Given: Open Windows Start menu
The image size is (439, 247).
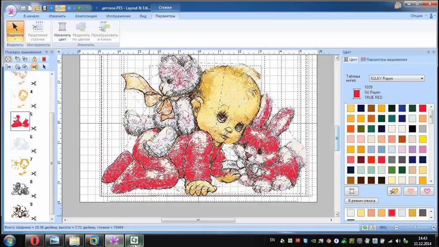Looking at the screenshot, I should 9,240.
